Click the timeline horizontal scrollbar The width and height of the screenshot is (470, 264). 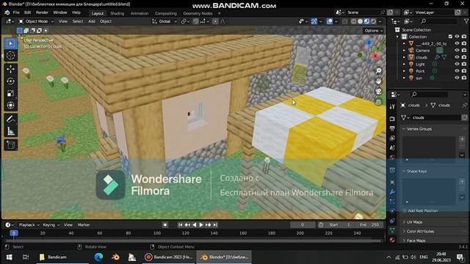tap(194, 241)
